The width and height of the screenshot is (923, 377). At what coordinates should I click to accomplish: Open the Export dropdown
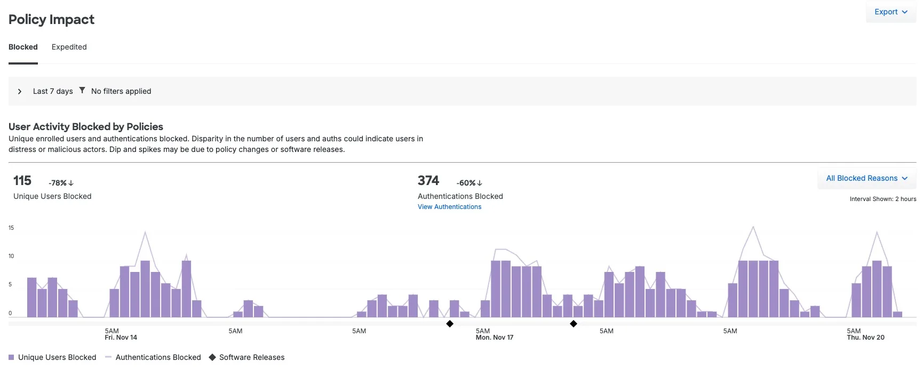point(890,12)
